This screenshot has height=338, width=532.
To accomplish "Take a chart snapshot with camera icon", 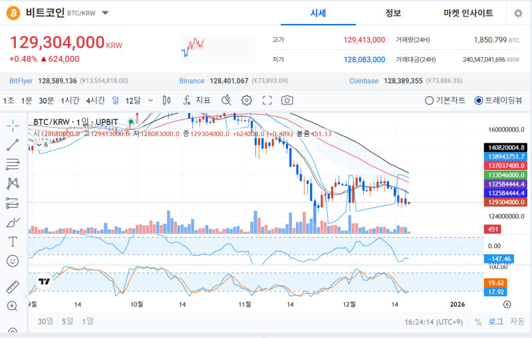I will (287, 100).
